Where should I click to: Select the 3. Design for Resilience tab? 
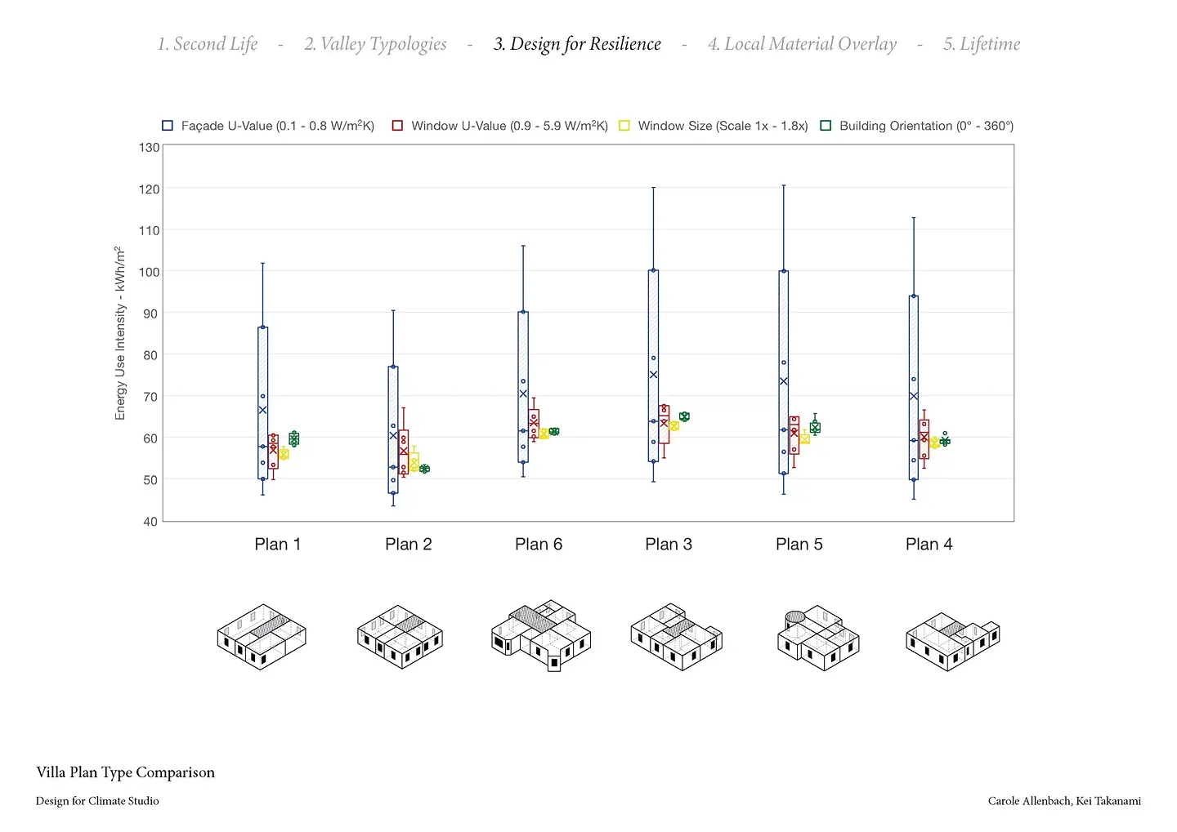577,44
